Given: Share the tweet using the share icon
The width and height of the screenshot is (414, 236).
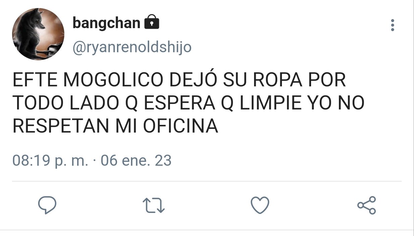Looking at the screenshot, I should [367, 205].
